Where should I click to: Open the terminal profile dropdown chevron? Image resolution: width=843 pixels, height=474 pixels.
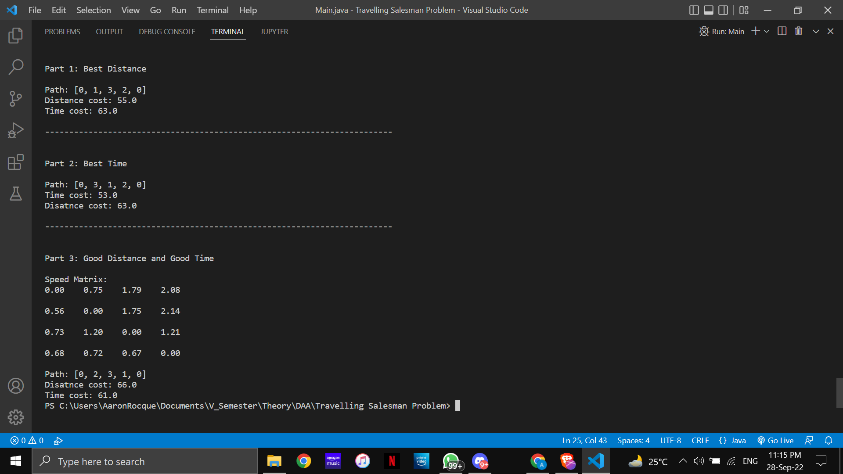click(x=767, y=31)
